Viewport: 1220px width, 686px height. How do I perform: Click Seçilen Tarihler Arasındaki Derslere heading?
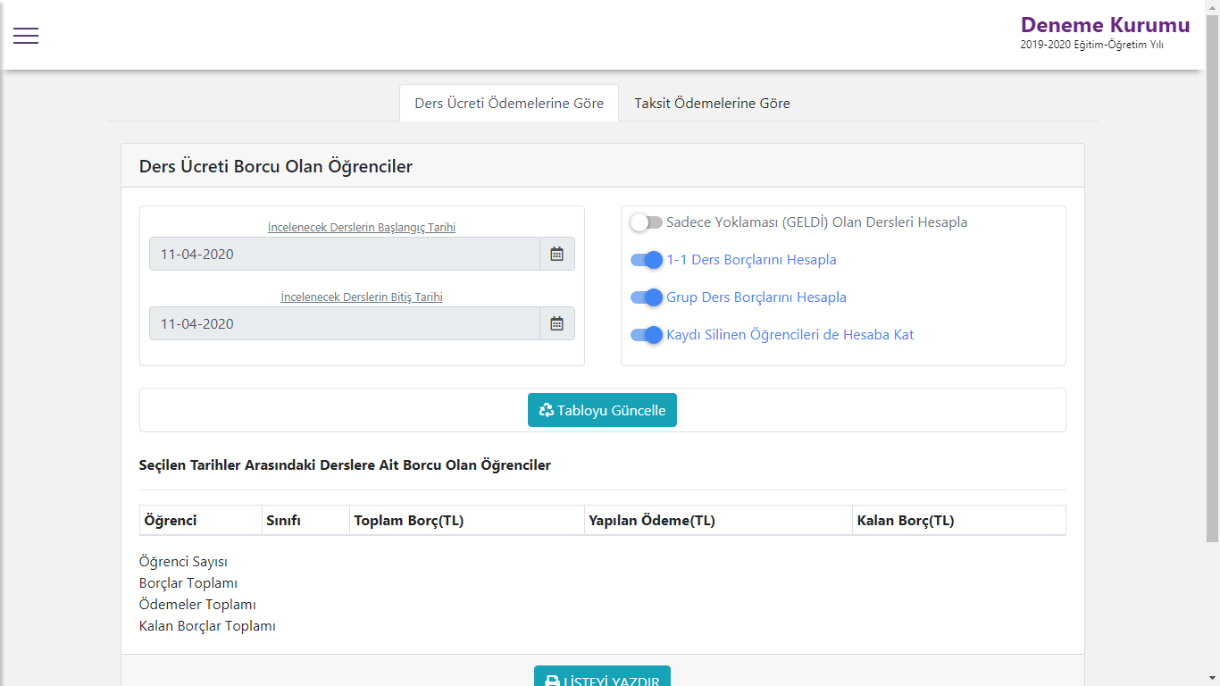pos(345,465)
